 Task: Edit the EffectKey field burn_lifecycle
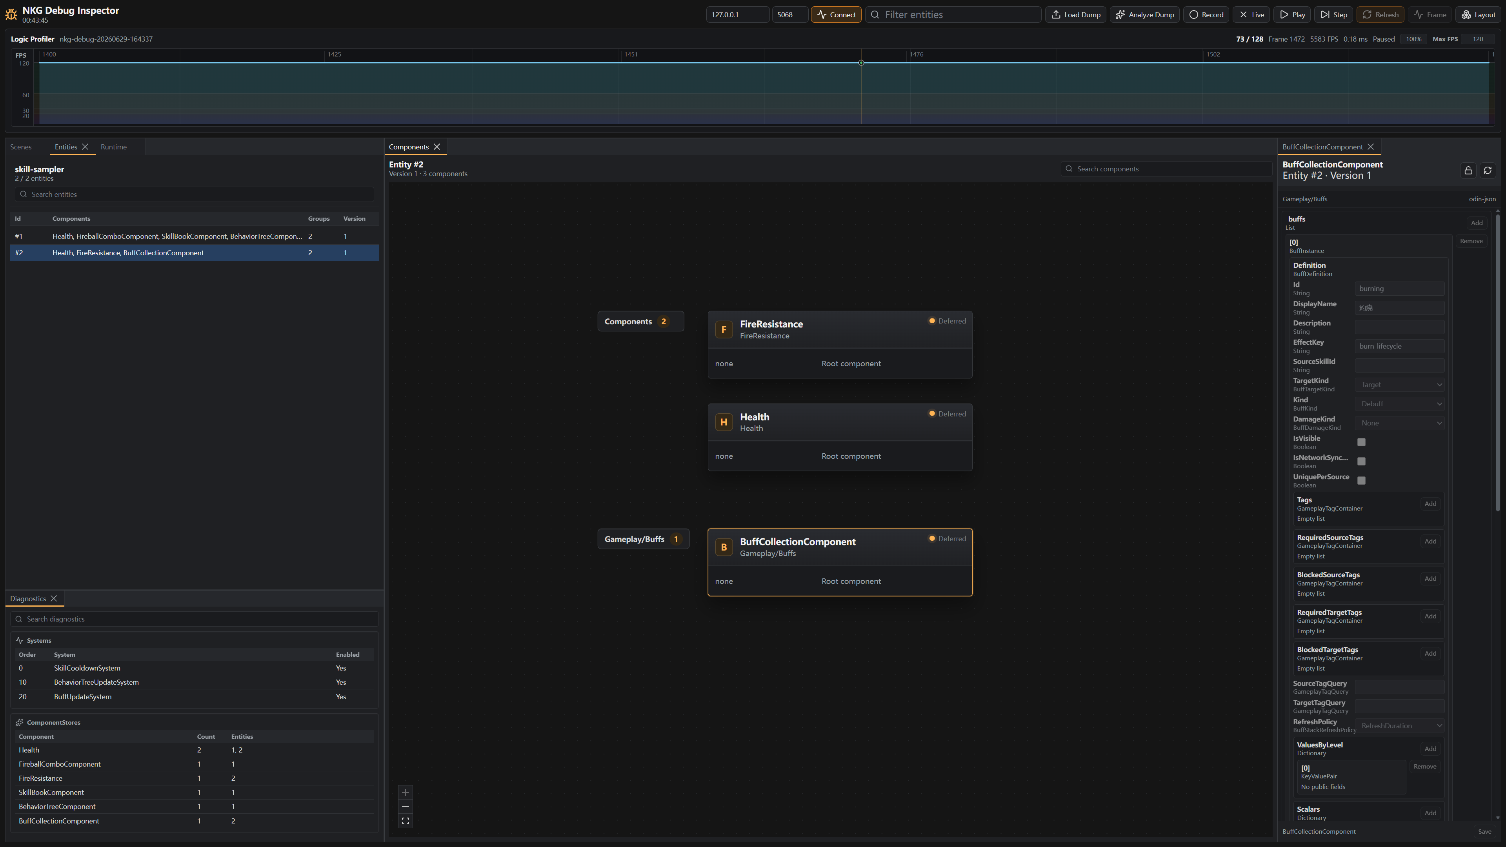coord(1400,346)
